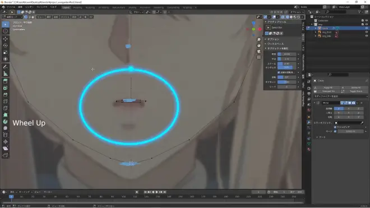Image resolution: width=370 pixels, height=208 pixels.
Task: Toggle camera view gizmo icon
Action: [259, 51]
